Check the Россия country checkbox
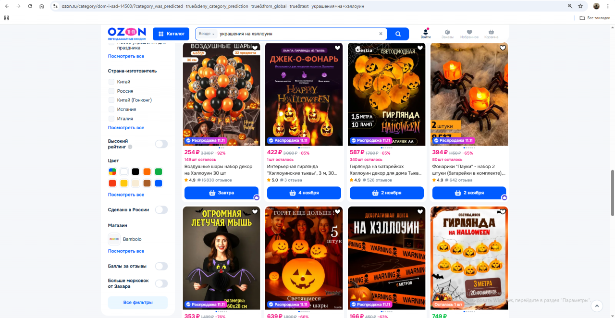Screen dimensions: 615x318 coord(111,91)
